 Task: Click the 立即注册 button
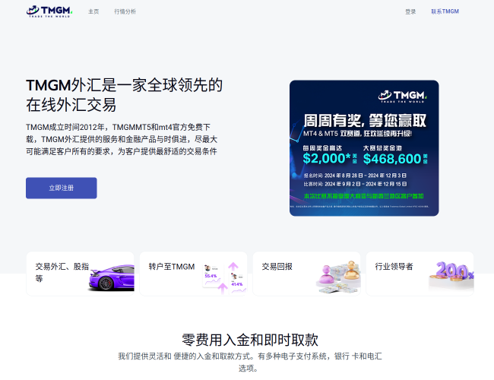62,188
